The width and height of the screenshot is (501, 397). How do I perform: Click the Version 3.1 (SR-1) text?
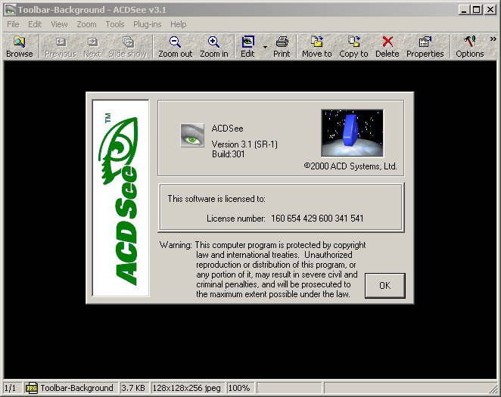tap(244, 144)
